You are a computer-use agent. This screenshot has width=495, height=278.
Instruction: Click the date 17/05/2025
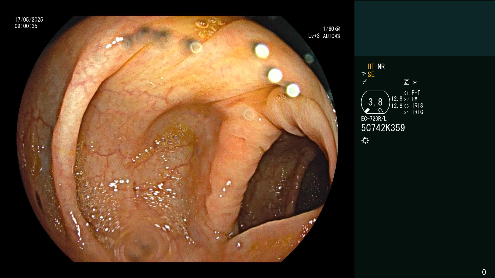click(x=29, y=20)
